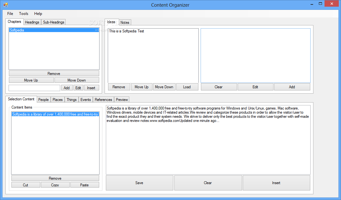Select the Ideas tab

(x=111, y=22)
